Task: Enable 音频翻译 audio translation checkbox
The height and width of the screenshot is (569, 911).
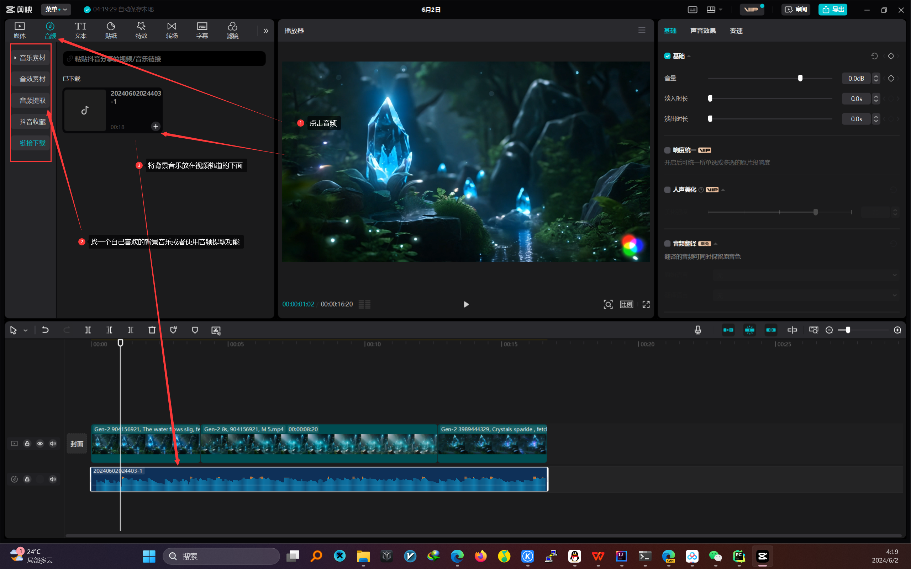Action: tap(667, 244)
